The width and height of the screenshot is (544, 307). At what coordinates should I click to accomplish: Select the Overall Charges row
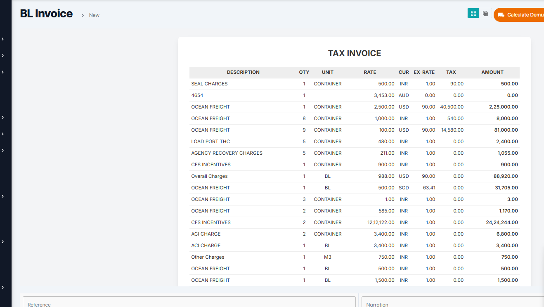point(209,176)
